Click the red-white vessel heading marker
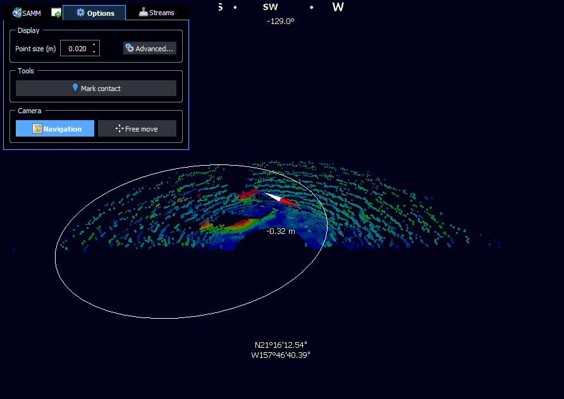 281,199
